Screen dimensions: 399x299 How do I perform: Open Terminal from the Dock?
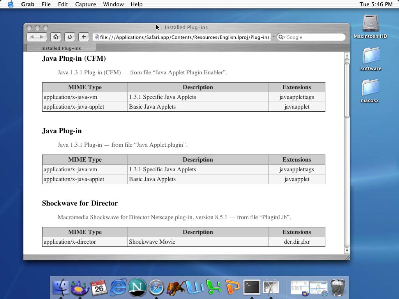click(252, 288)
